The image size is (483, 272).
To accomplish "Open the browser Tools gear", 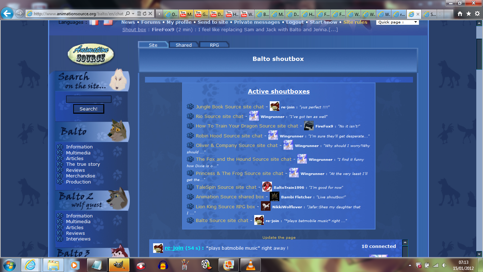I will [477, 14].
